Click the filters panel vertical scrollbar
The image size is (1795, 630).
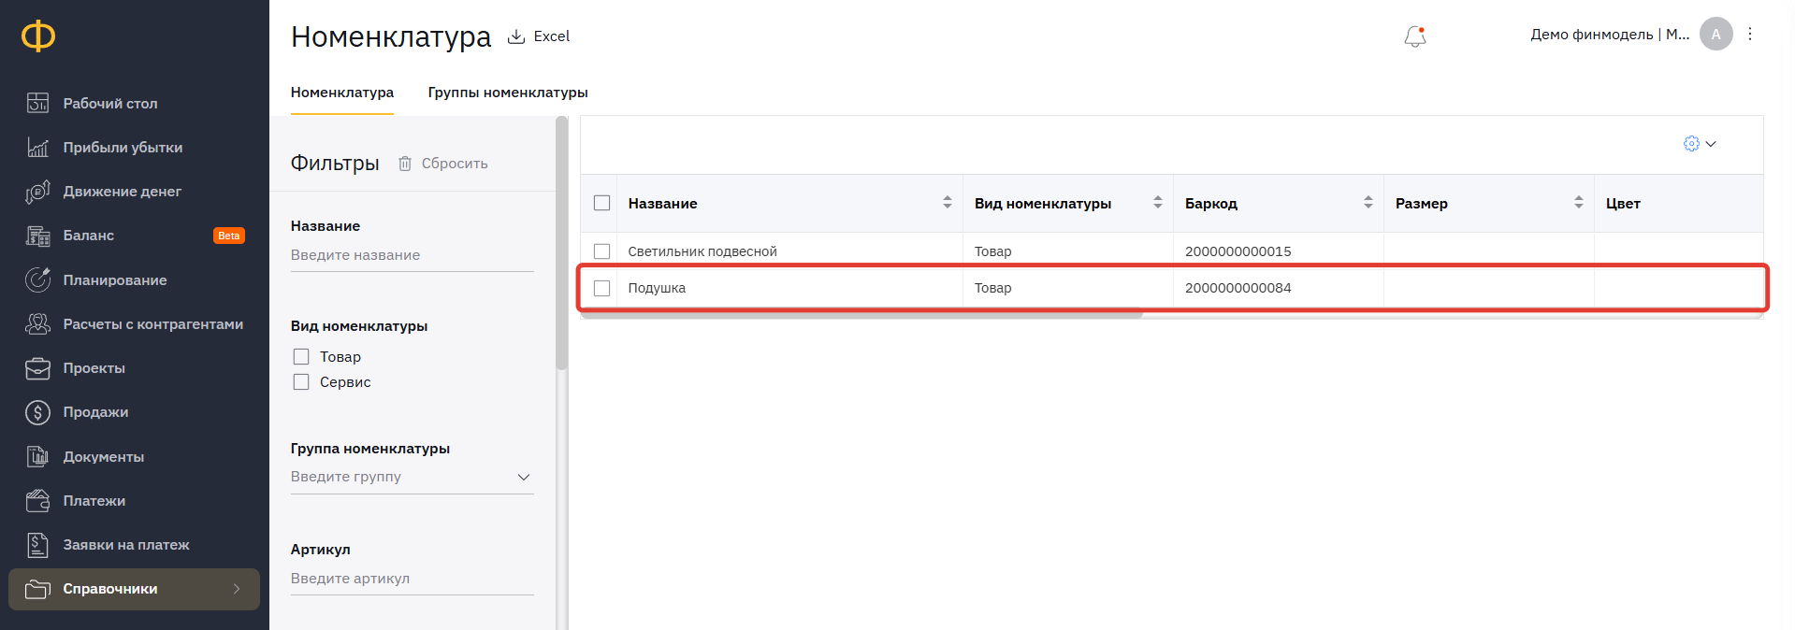[x=561, y=243]
